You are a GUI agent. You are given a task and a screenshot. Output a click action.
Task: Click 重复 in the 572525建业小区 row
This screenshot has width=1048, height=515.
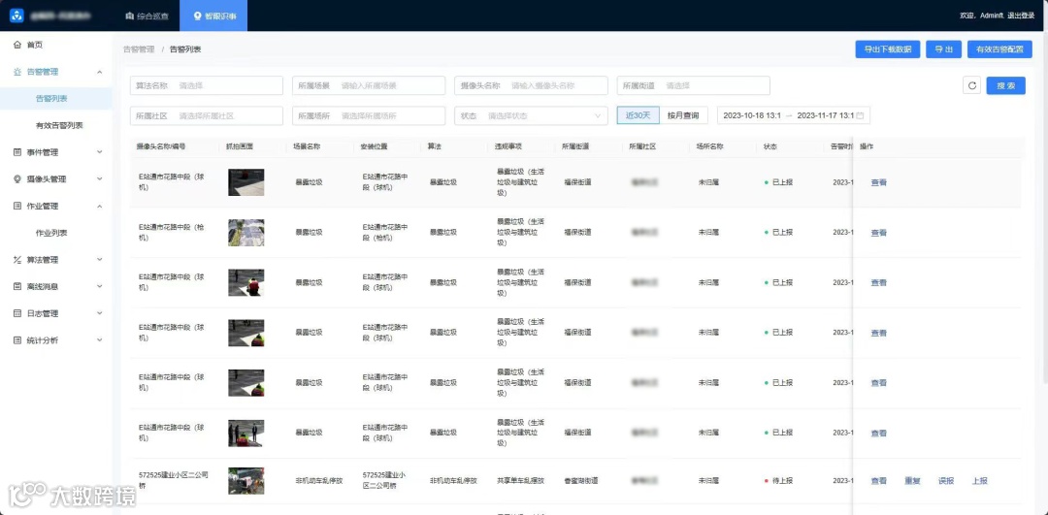912,481
